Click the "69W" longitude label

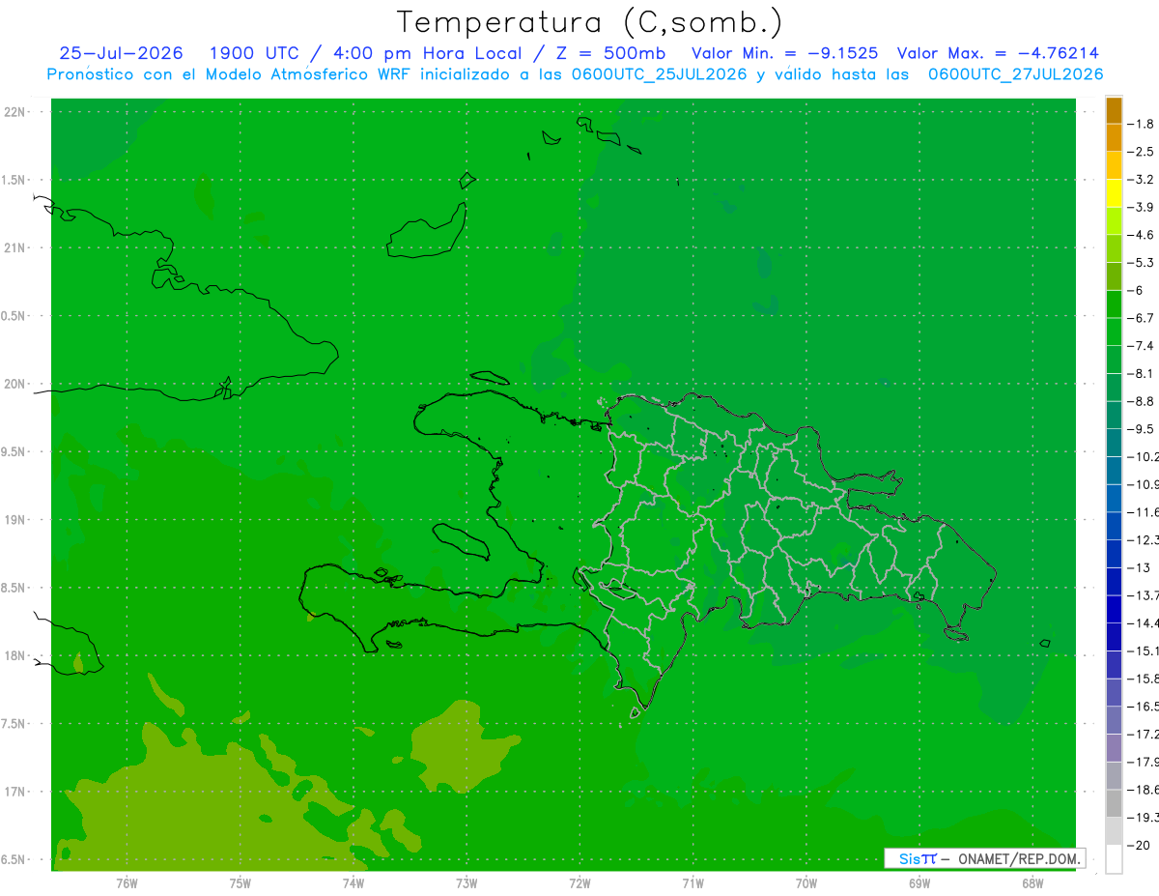919,883
